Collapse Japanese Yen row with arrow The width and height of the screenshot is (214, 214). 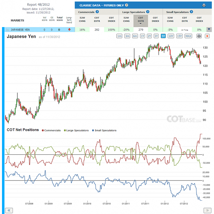pos(209,29)
